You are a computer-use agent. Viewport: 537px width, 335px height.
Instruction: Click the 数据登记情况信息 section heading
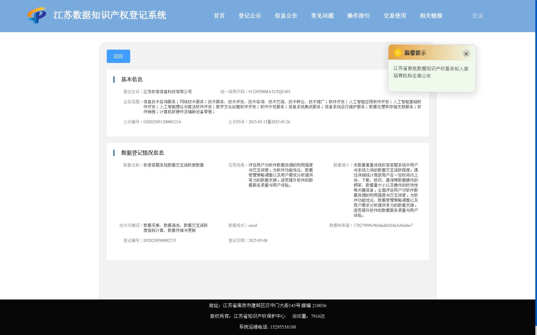point(143,153)
